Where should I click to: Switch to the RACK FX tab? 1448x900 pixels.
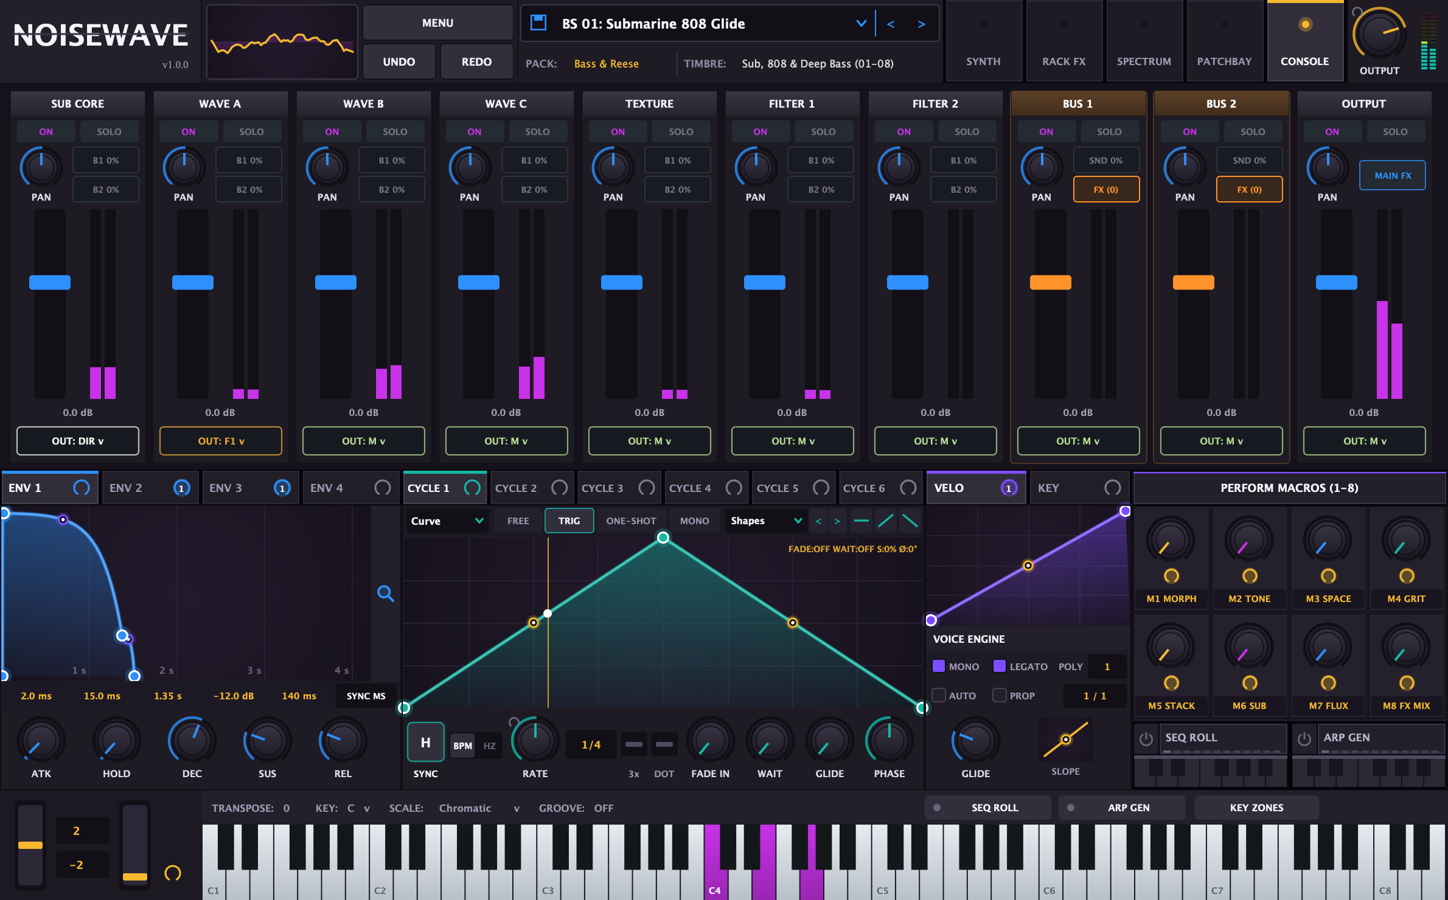[x=1064, y=41]
